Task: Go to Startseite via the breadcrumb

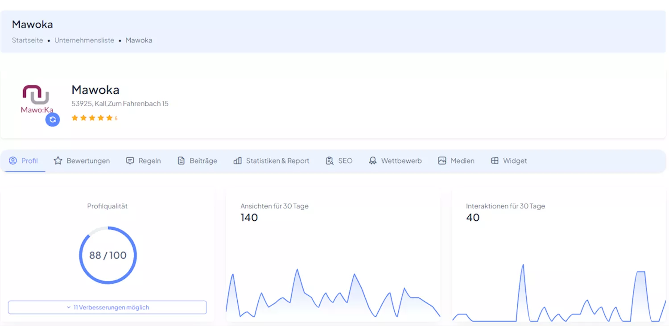Action: click(27, 40)
